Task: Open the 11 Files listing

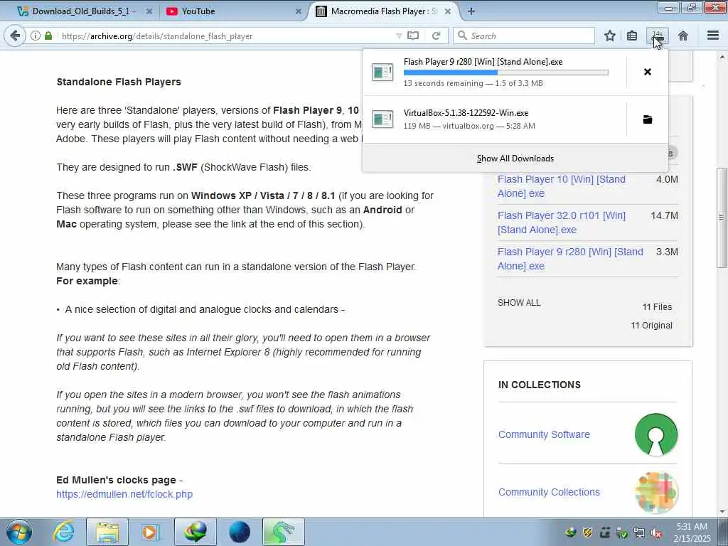Action: pos(656,307)
